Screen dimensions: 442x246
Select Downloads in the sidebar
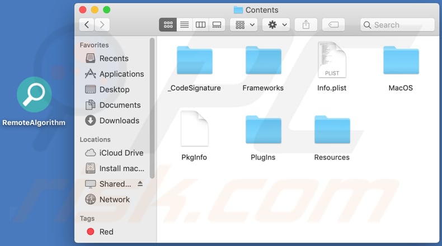point(119,121)
